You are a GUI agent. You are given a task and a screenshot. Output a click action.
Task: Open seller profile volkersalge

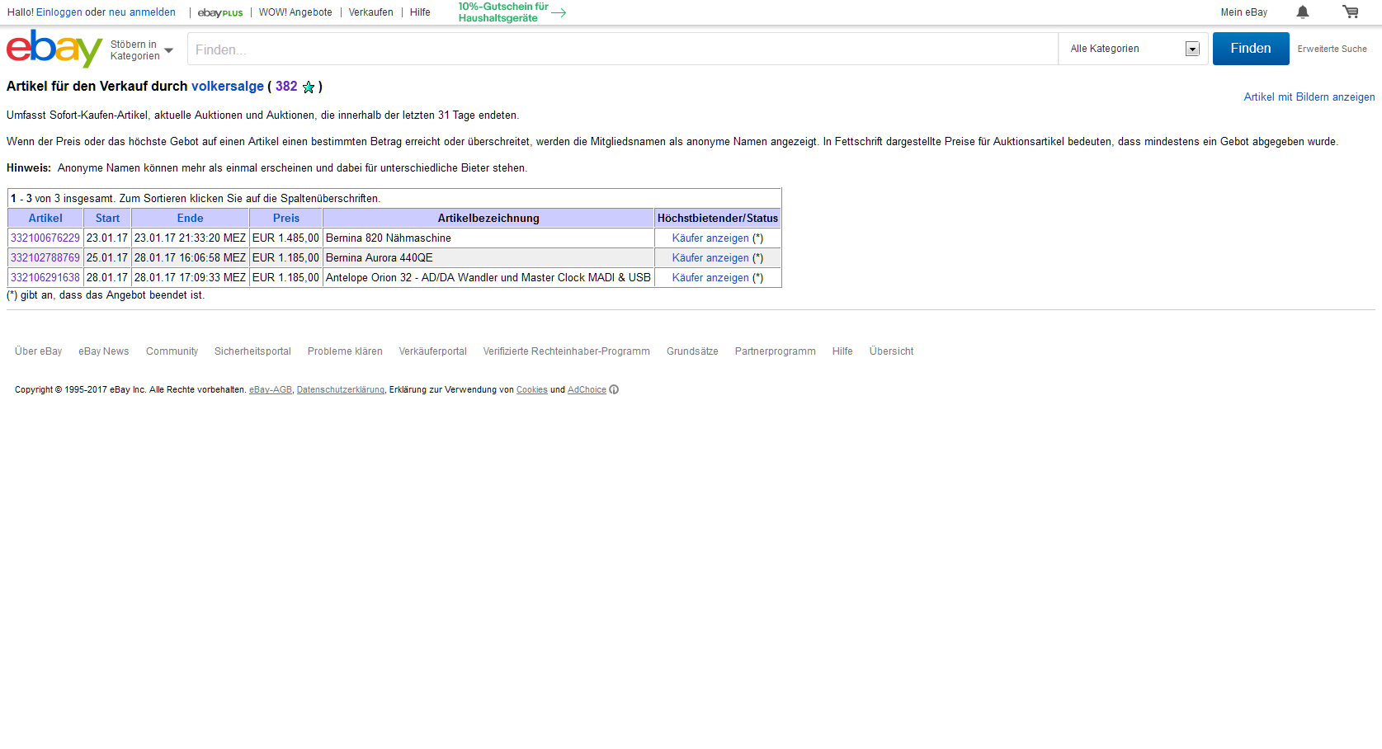click(x=228, y=87)
